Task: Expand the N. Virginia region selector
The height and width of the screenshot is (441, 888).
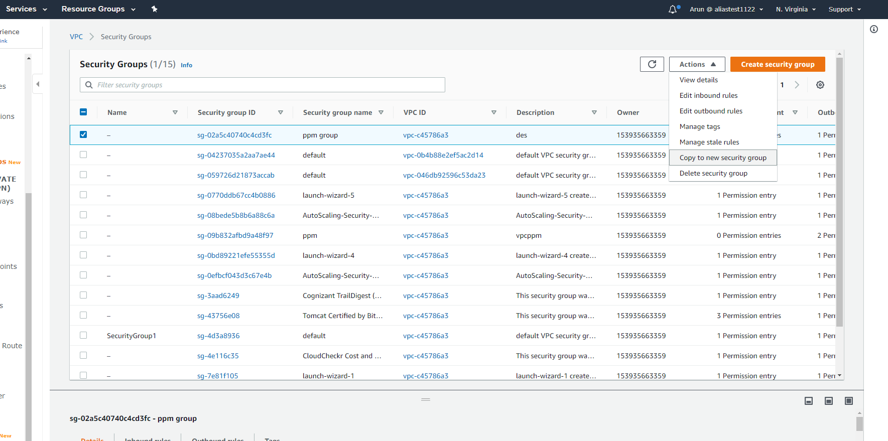Action: coord(796,9)
